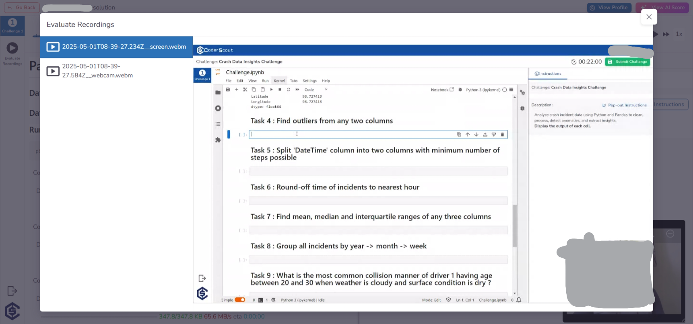
Task: Click 'Python 3 (ipykernel) | Idle' in status bar
Action: 303,300
